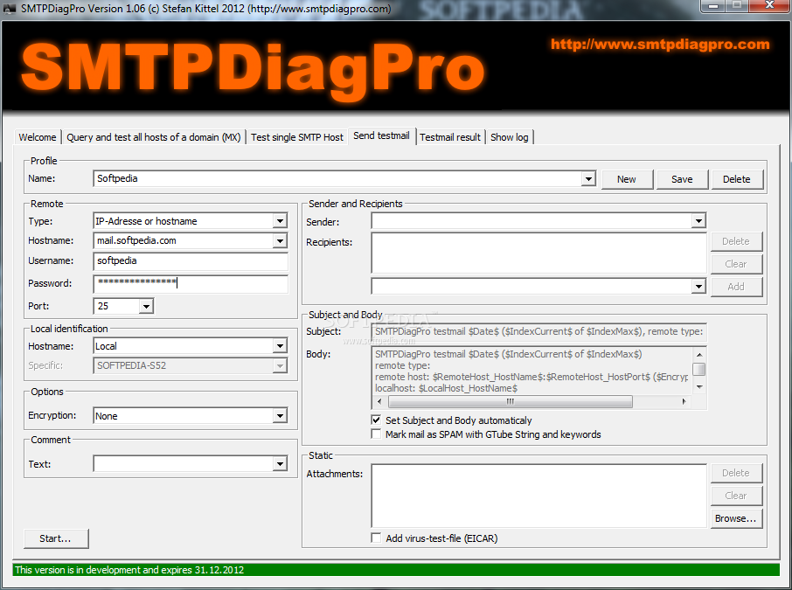Screen dimensions: 792x590
Task: Open the Remote Type dropdown
Action: [280, 221]
